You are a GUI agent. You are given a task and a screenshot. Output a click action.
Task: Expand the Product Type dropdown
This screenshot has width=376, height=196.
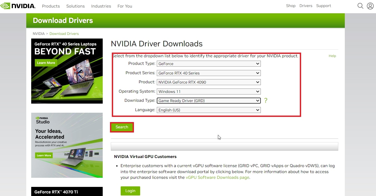(209, 64)
